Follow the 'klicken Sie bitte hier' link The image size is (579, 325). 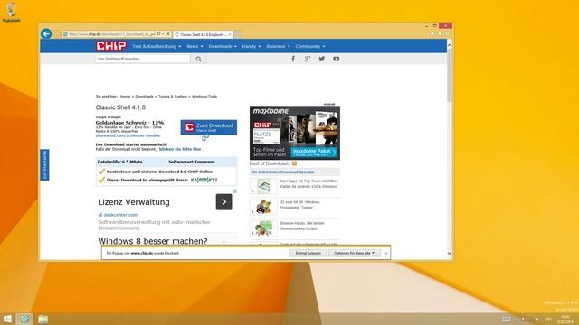(180, 149)
